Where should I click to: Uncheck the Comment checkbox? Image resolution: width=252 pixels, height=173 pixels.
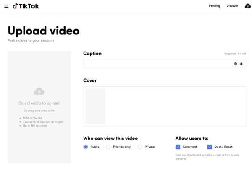pyautogui.click(x=178, y=147)
